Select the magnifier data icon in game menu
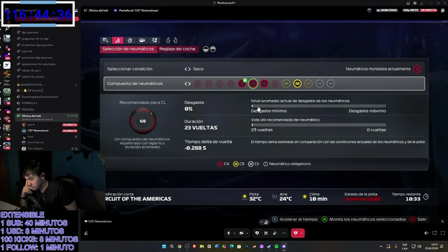The image size is (448, 252). pos(105,40)
